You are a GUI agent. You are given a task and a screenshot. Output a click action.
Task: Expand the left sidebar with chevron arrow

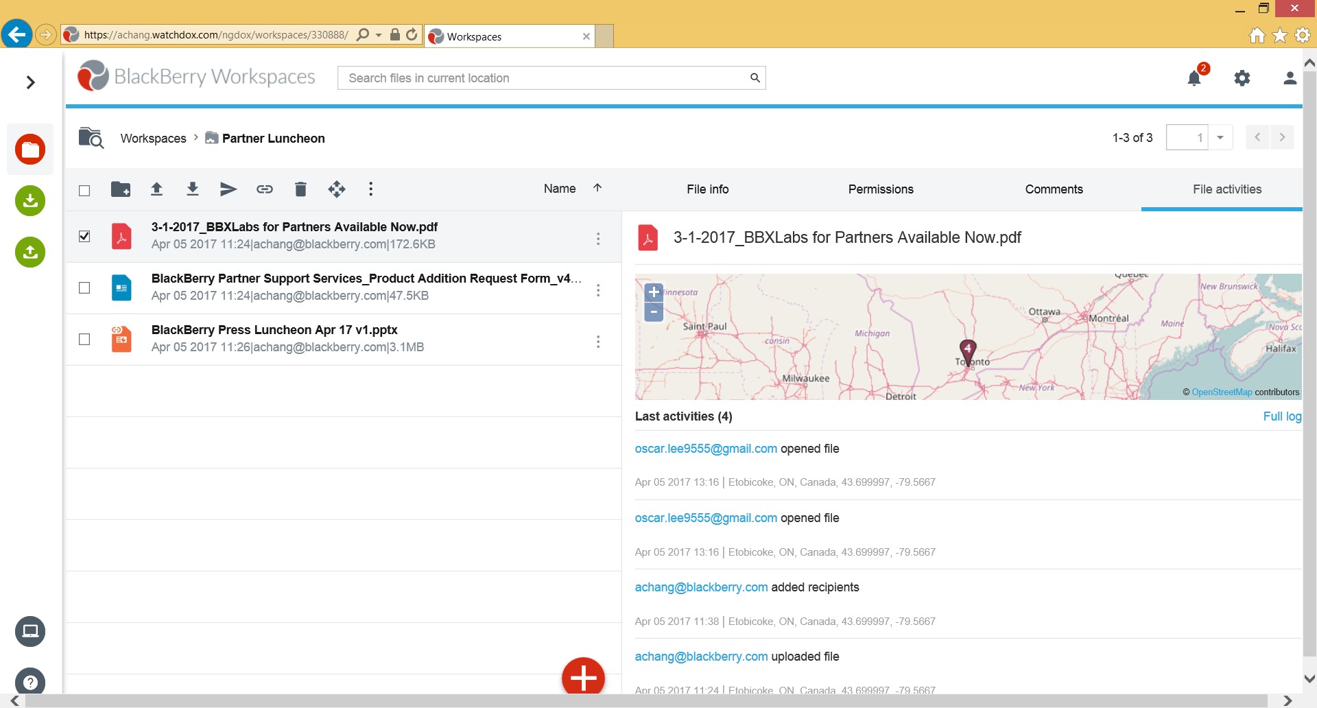click(x=30, y=82)
